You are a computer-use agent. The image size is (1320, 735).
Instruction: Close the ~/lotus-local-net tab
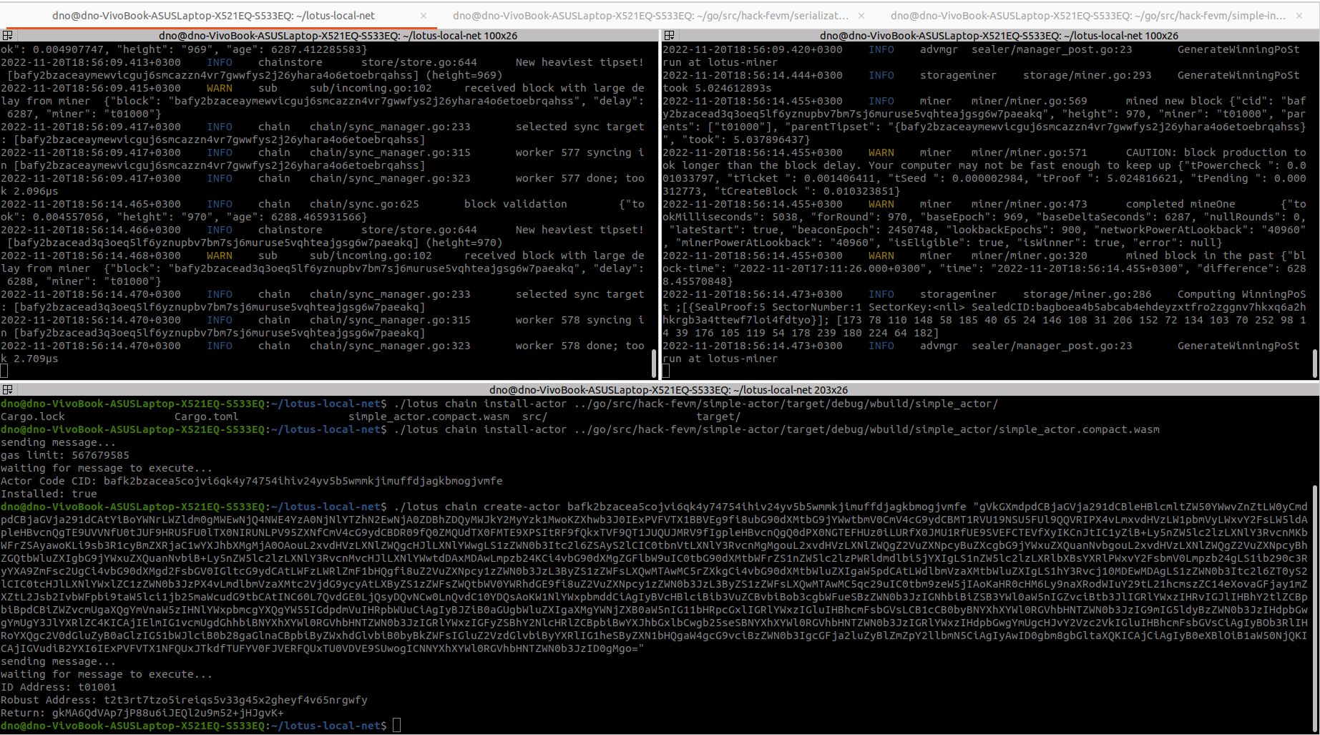(x=424, y=15)
